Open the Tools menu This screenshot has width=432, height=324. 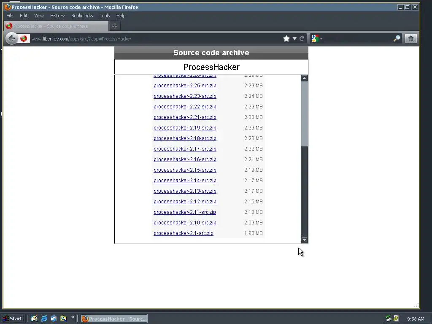(x=105, y=16)
